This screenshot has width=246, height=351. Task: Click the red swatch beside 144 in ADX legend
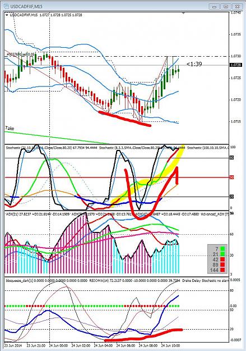click(x=222, y=270)
